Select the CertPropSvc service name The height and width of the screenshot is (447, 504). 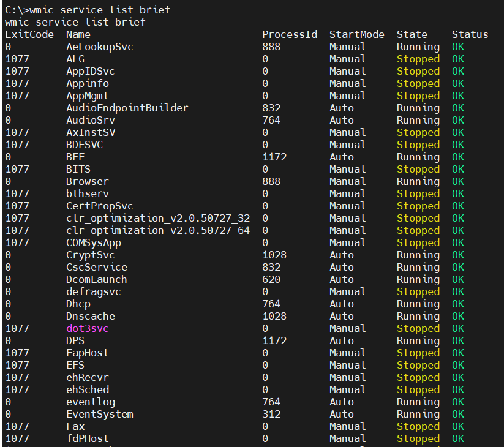pos(100,206)
